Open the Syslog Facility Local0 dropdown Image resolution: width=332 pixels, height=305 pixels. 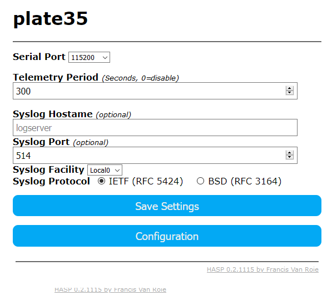tap(105, 170)
